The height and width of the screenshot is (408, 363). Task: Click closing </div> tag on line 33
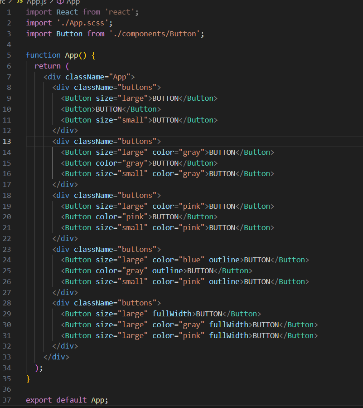click(56, 357)
